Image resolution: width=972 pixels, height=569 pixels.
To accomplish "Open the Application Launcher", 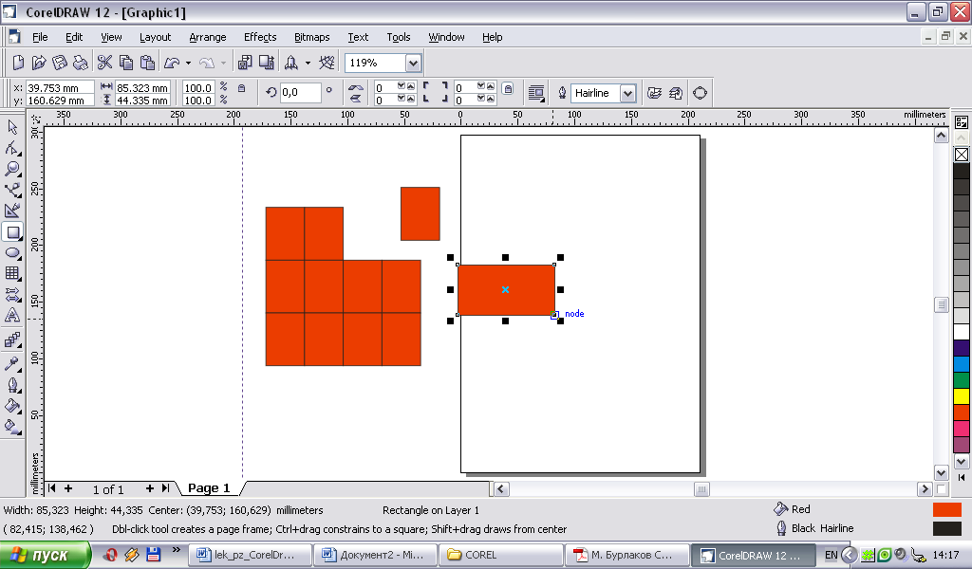I will point(290,63).
